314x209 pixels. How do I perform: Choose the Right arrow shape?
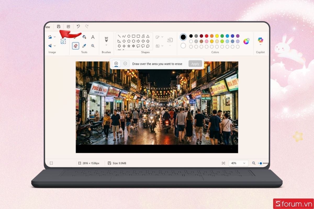click(138, 41)
